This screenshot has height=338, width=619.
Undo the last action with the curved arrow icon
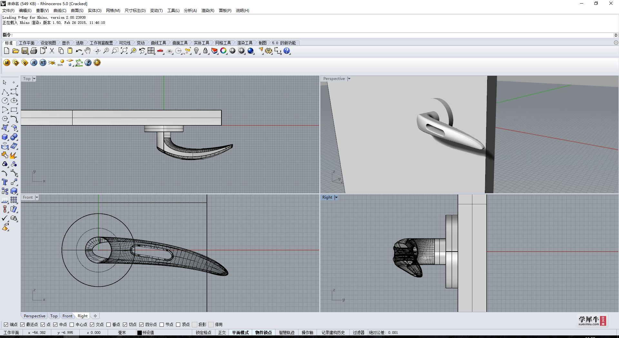tap(79, 51)
